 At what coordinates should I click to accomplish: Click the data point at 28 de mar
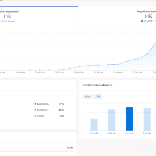pos(118,64)
